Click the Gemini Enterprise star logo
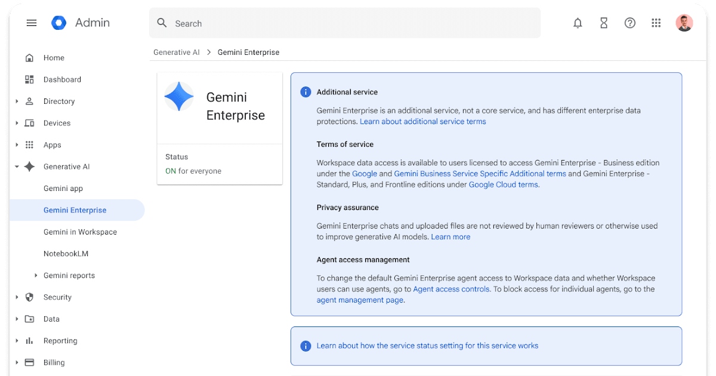The width and height of the screenshot is (716, 376). tap(179, 97)
